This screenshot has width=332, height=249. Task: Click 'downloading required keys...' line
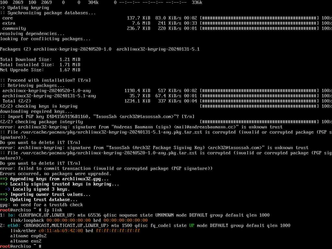36,112
